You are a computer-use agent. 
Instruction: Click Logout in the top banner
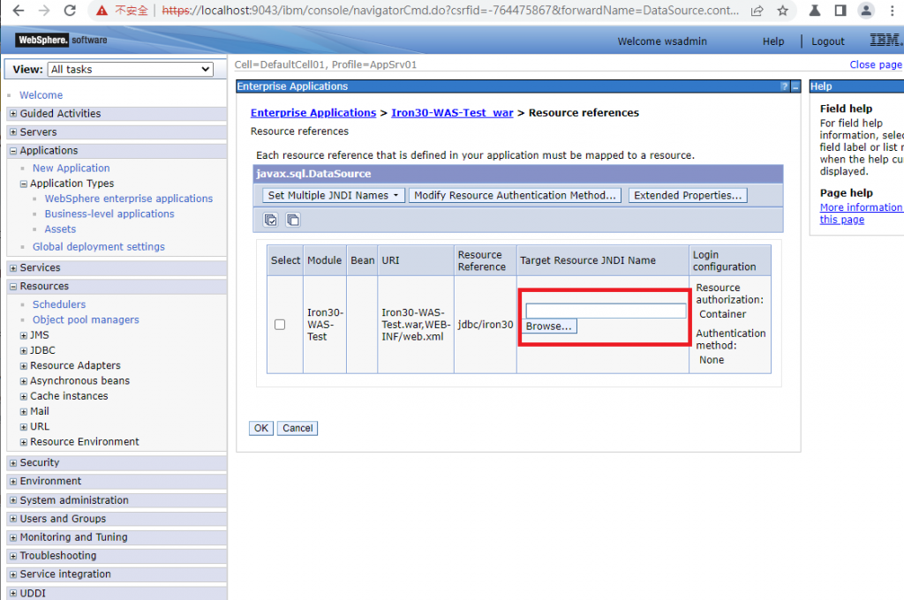click(827, 41)
